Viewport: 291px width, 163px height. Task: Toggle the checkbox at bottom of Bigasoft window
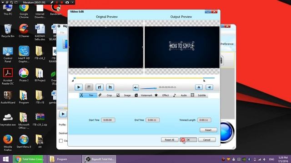[61, 141]
